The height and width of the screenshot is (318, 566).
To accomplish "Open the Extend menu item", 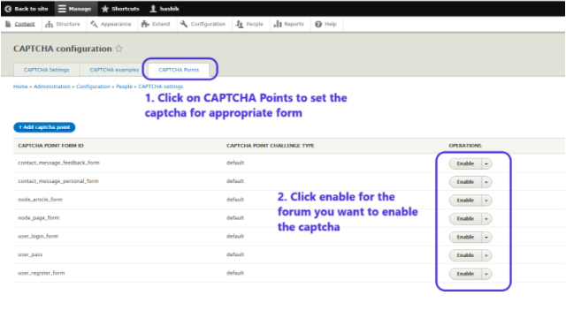I will point(161,24).
